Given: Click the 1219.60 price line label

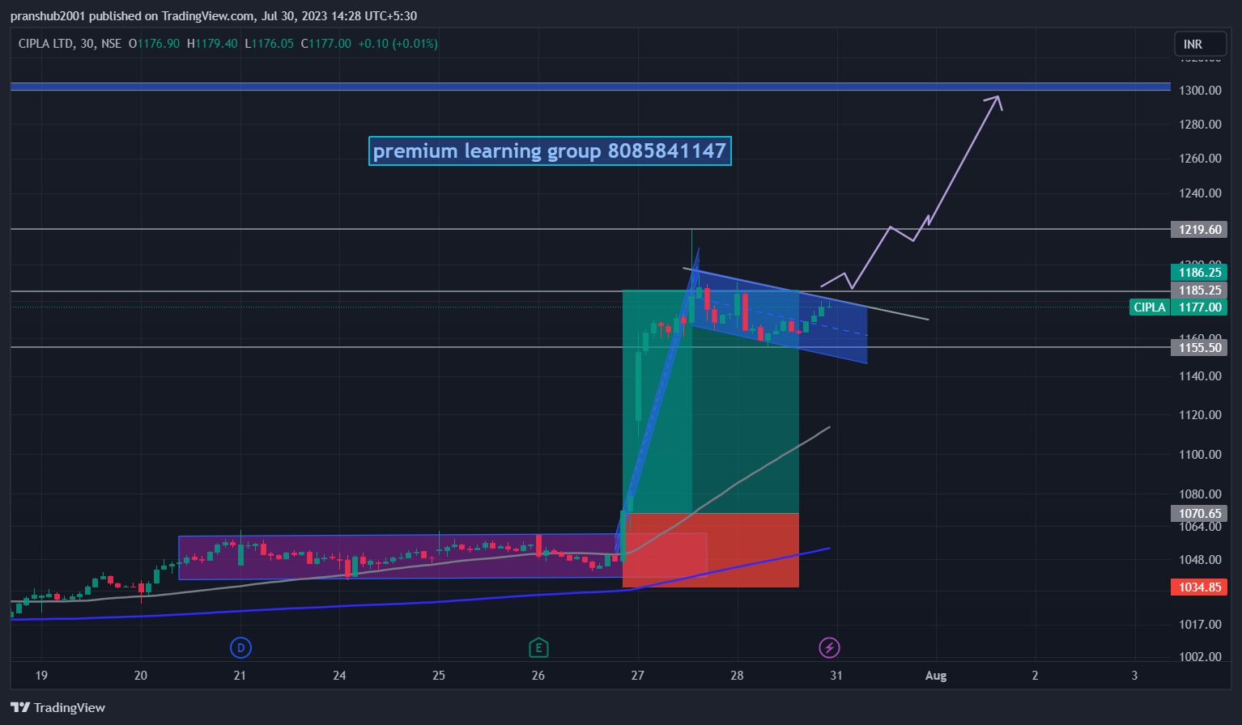Looking at the screenshot, I should 1200,230.
